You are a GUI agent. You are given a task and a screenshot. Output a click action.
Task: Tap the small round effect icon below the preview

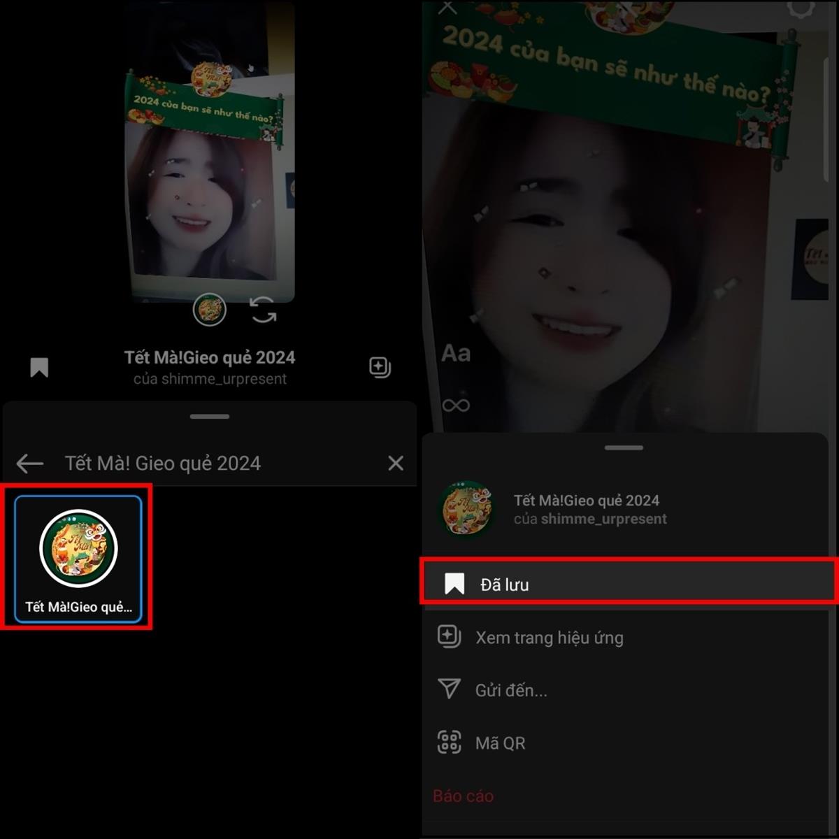pos(209,309)
